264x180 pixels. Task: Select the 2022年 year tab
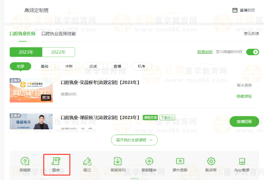click(x=58, y=52)
